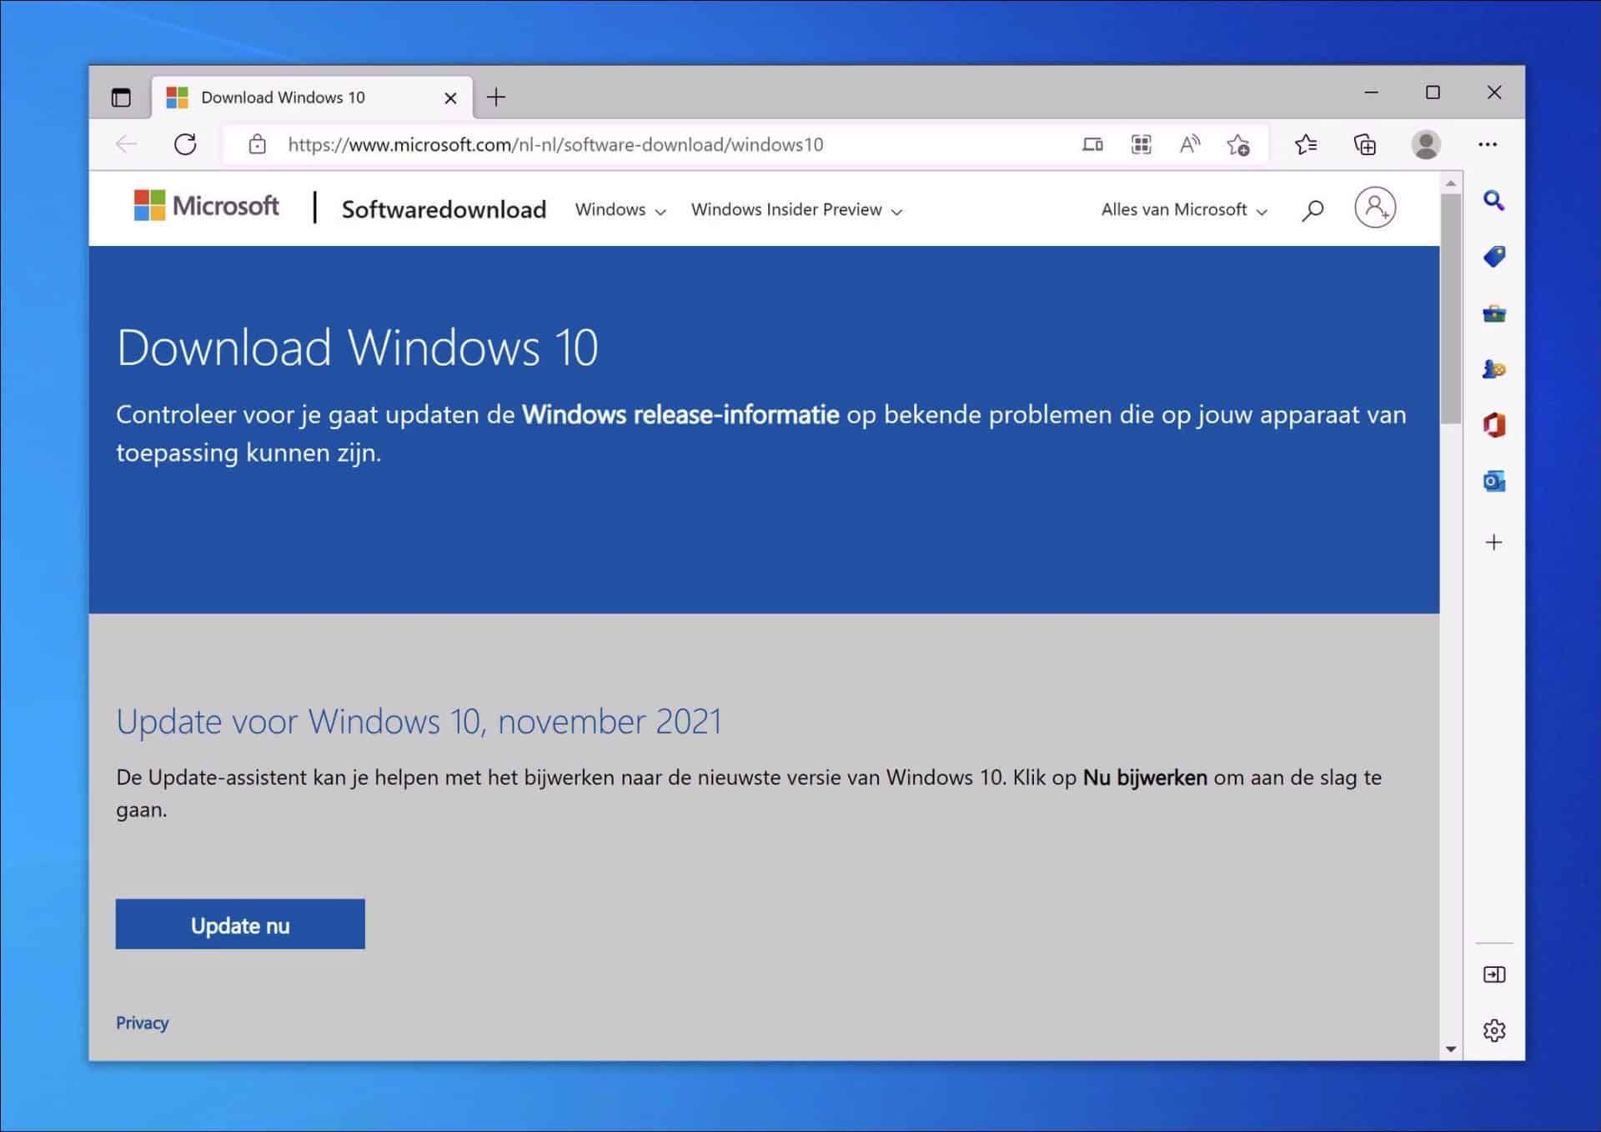Select the Read aloud icon

[x=1189, y=144]
